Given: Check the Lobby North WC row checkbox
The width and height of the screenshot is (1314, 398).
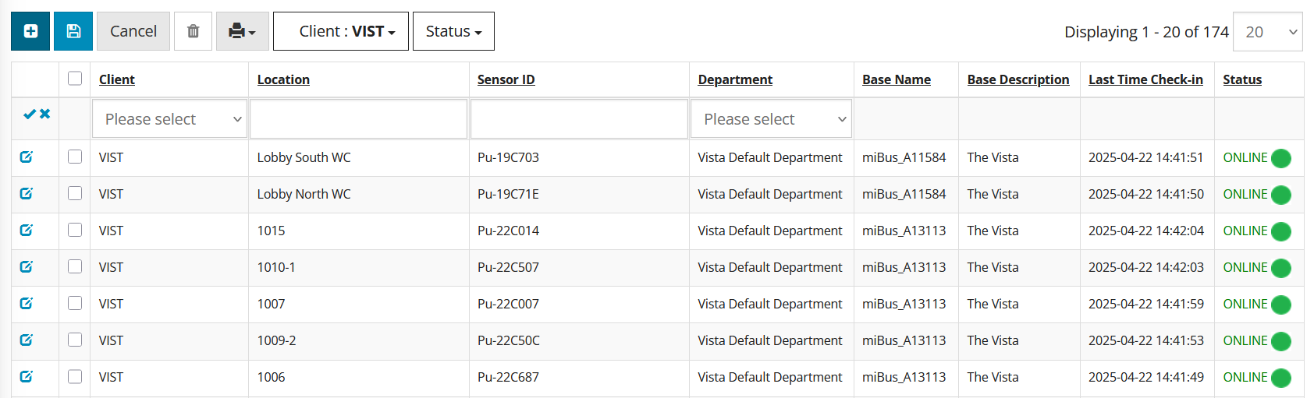Looking at the screenshot, I should 75,193.
